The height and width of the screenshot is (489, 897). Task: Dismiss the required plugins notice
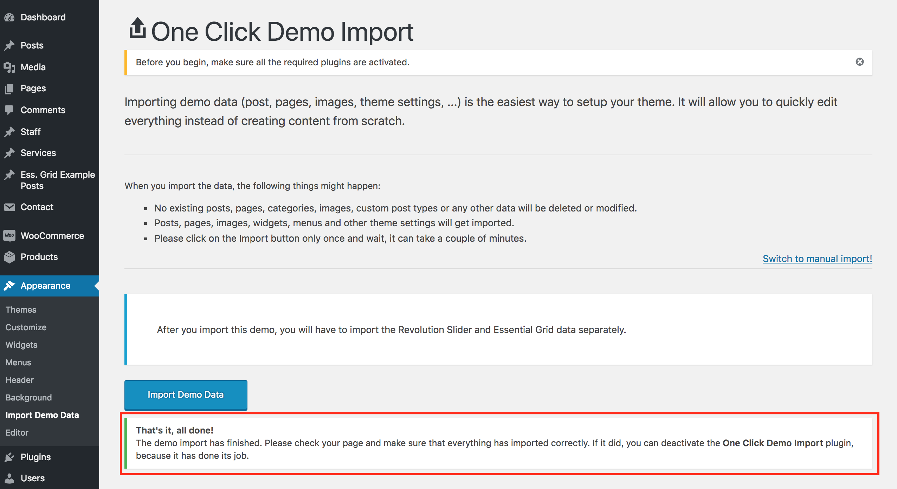[x=859, y=62]
